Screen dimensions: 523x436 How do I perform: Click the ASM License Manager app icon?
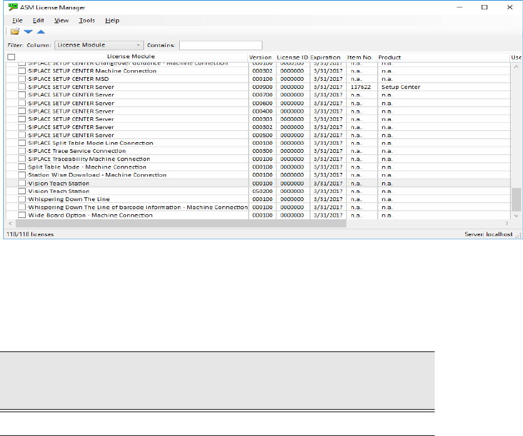pyautogui.click(x=13, y=7)
